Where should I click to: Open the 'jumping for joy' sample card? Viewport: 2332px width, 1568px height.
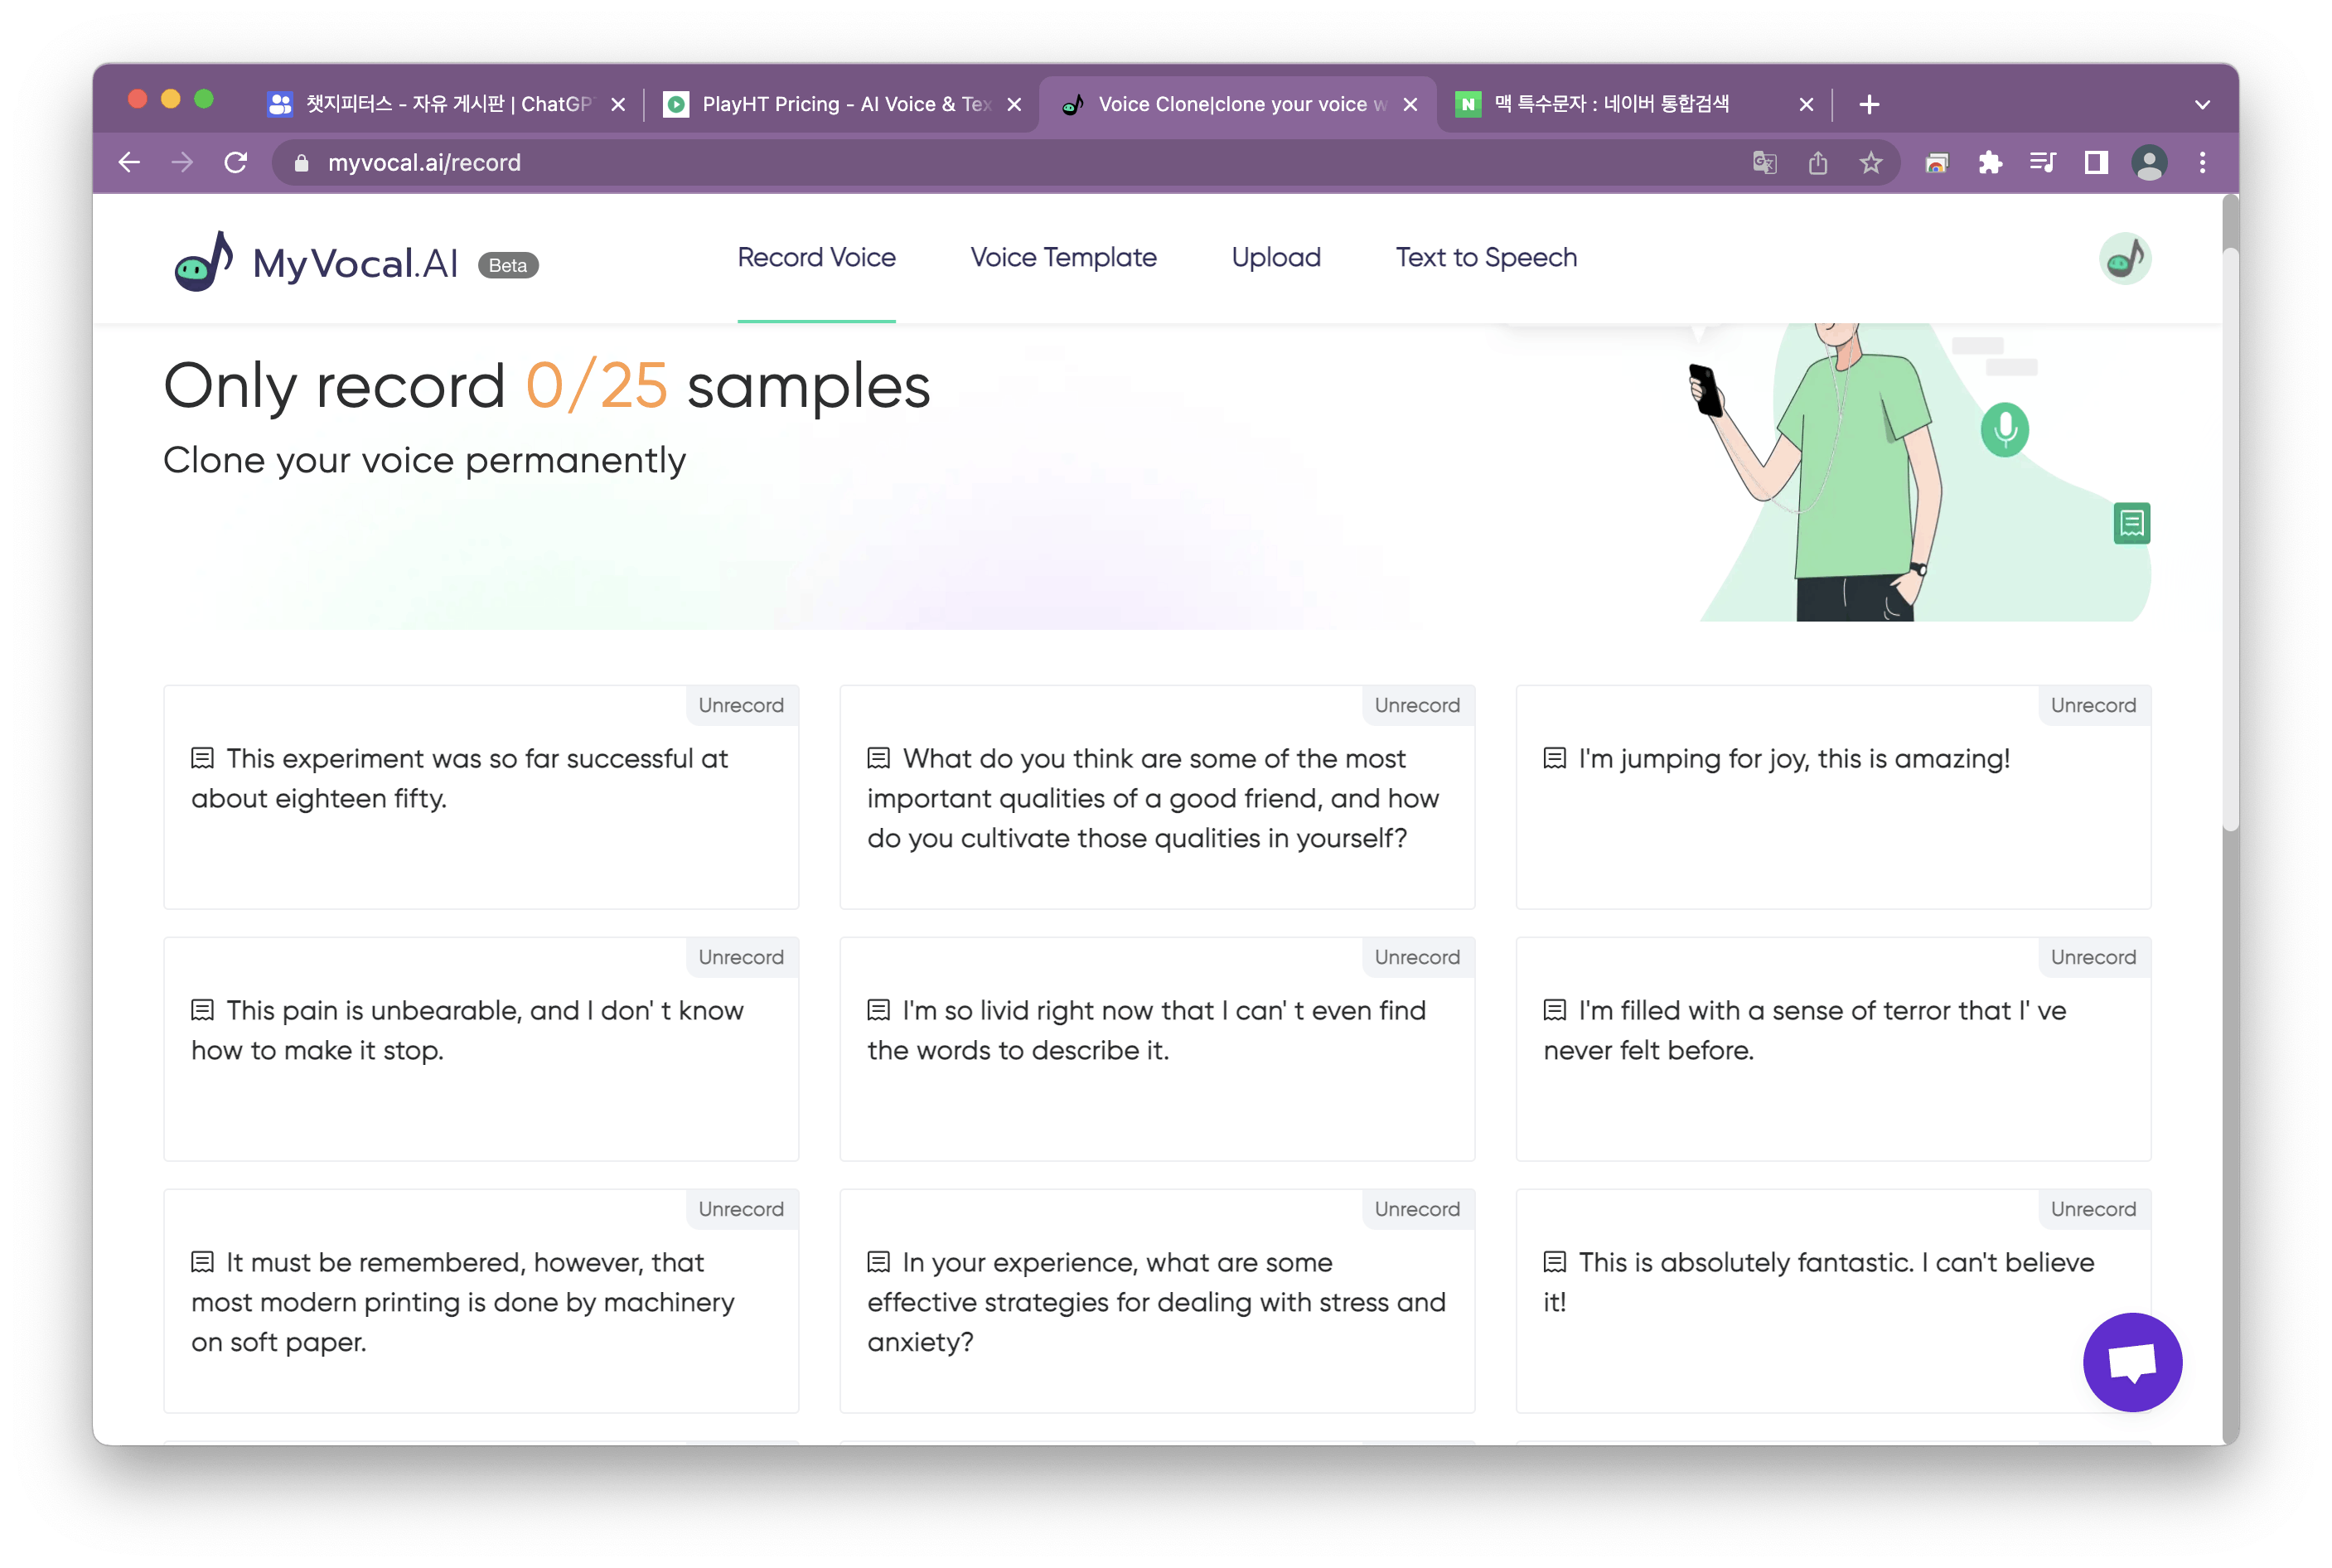point(1833,797)
